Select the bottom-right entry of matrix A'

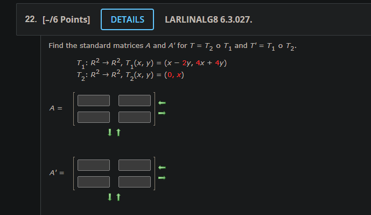(x=135, y=182)
